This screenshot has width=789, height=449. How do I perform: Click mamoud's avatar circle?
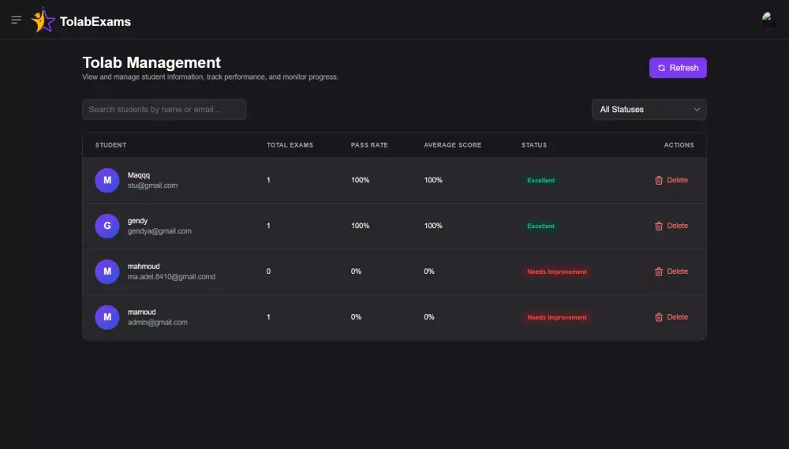[107, 318]
